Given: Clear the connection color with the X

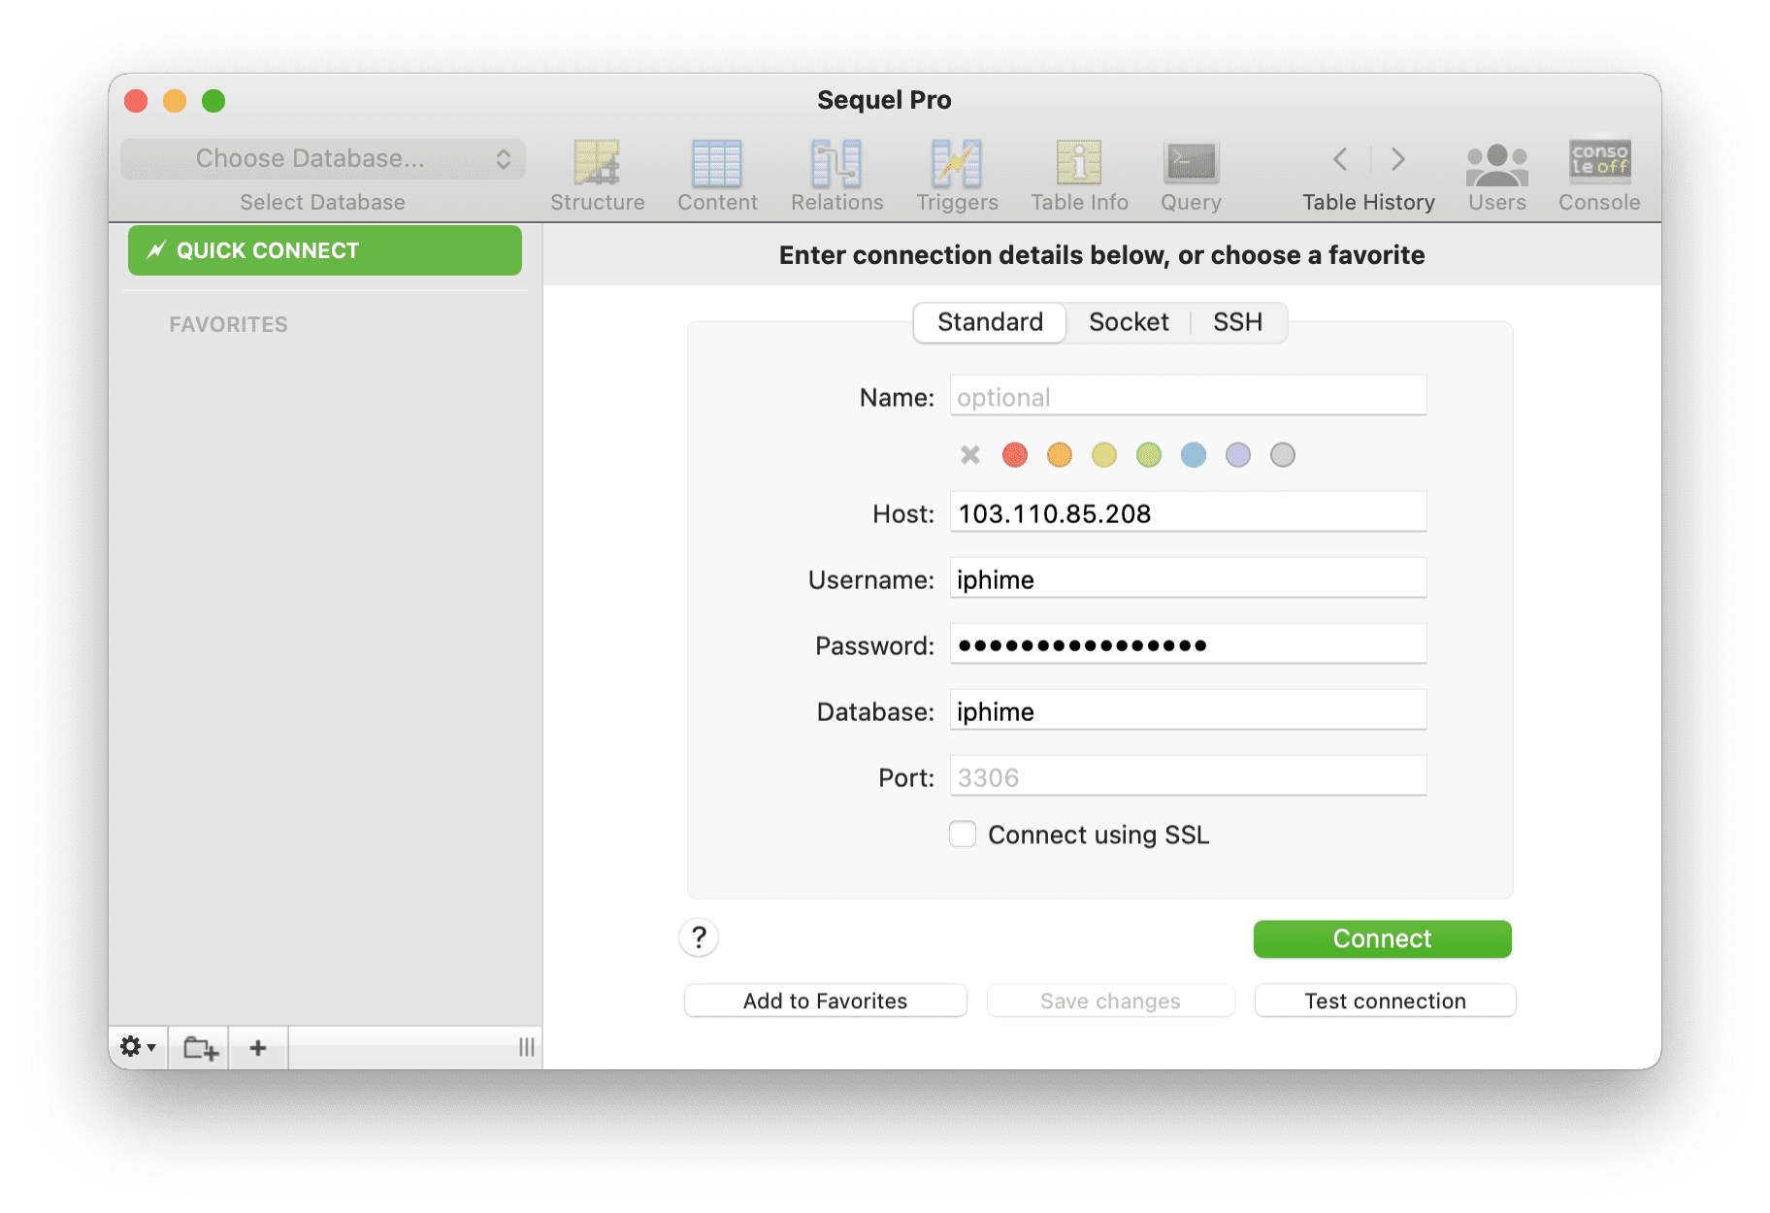Looking at the screenshot, I should 968,454.
